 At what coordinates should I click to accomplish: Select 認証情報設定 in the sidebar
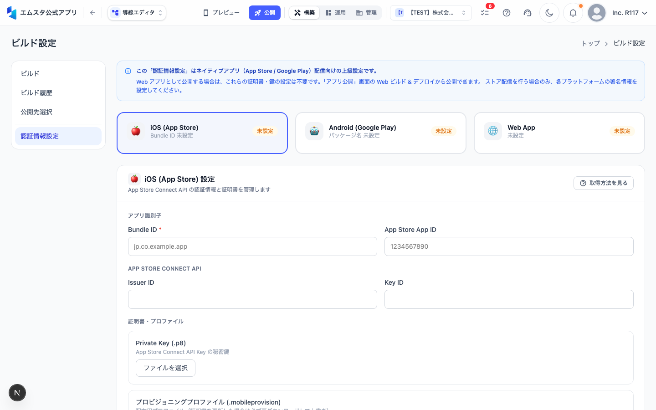pyautogui.click(x=58, y=136)
